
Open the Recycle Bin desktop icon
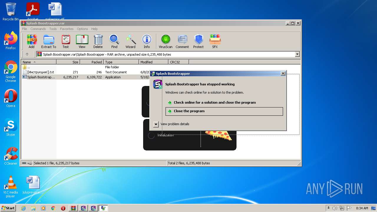click(11, 12)
